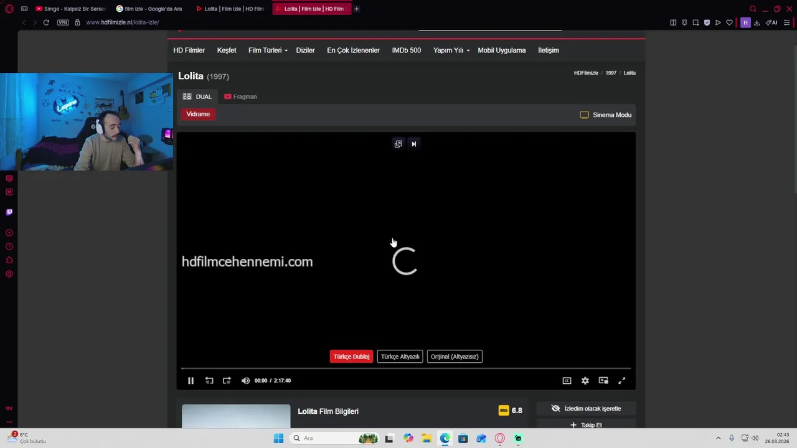The width and height of the screenshot is (797, 448).
Task: Click the Opera menu logo icon
Action: pyautogui.click(x=9, y=9)
